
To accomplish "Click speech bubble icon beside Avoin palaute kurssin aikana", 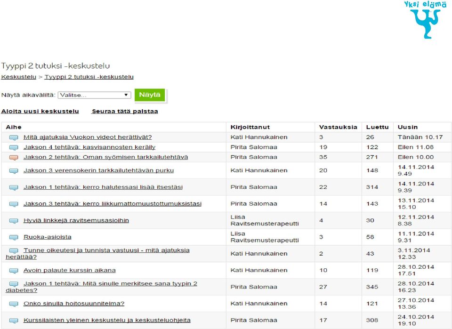I will pos(14,271).
